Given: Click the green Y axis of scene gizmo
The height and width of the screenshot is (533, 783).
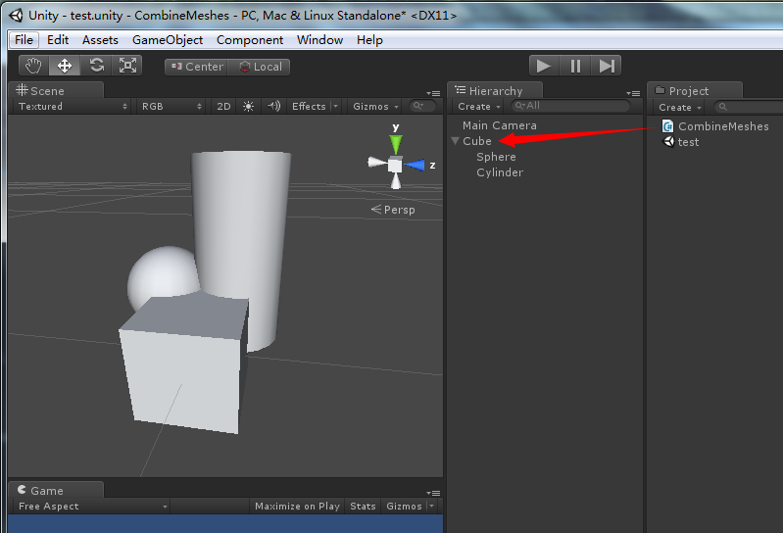Looking at the screenshot, I should tap(396, 143).
